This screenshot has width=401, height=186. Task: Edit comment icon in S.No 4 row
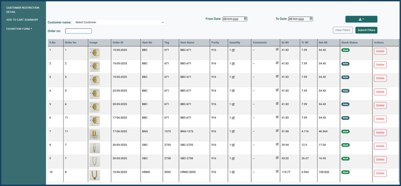tap(277, 90)
